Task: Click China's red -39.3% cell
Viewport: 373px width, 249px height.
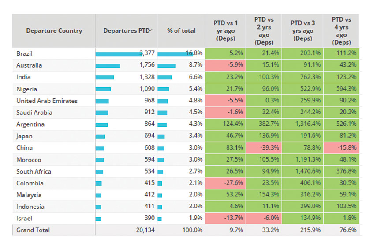Action: pos(264,148)
